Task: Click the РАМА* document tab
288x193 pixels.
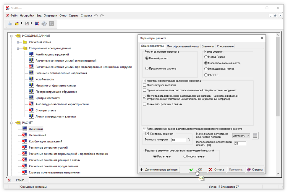Action: tap(18, 180)
